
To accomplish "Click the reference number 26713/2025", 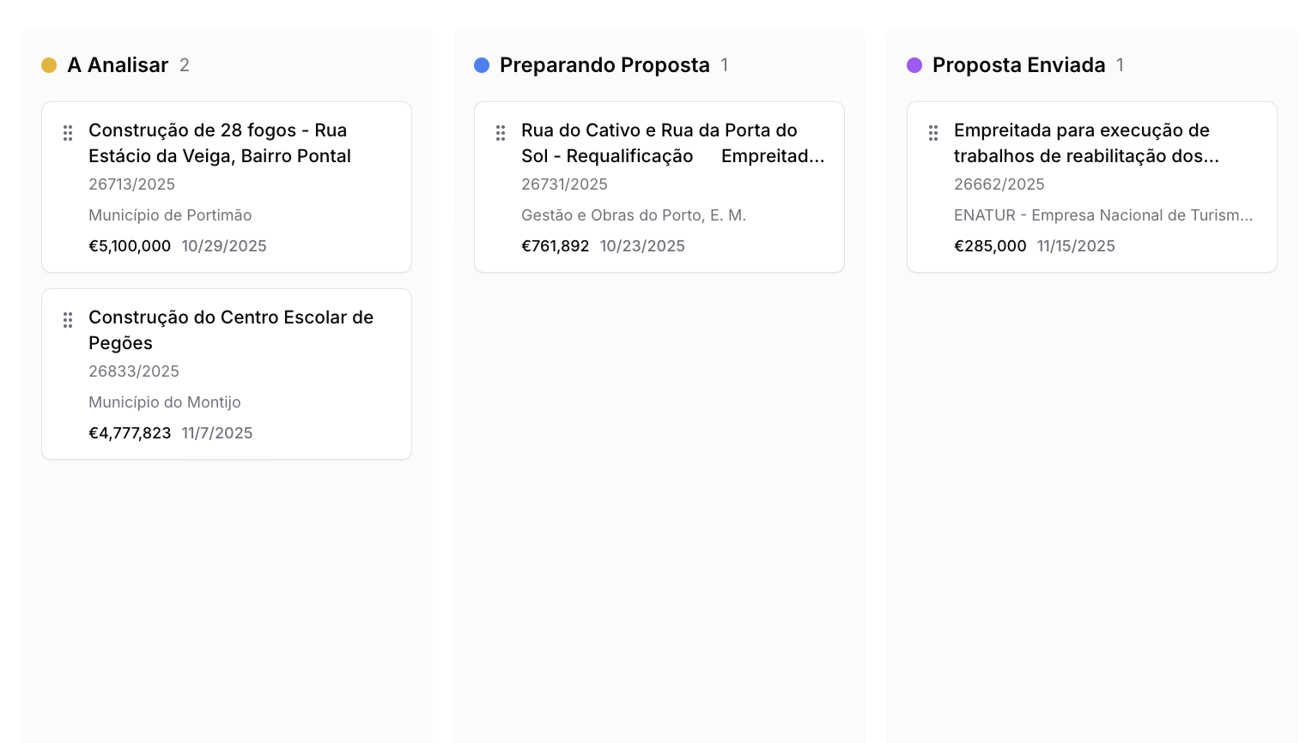I will (131, 184).
